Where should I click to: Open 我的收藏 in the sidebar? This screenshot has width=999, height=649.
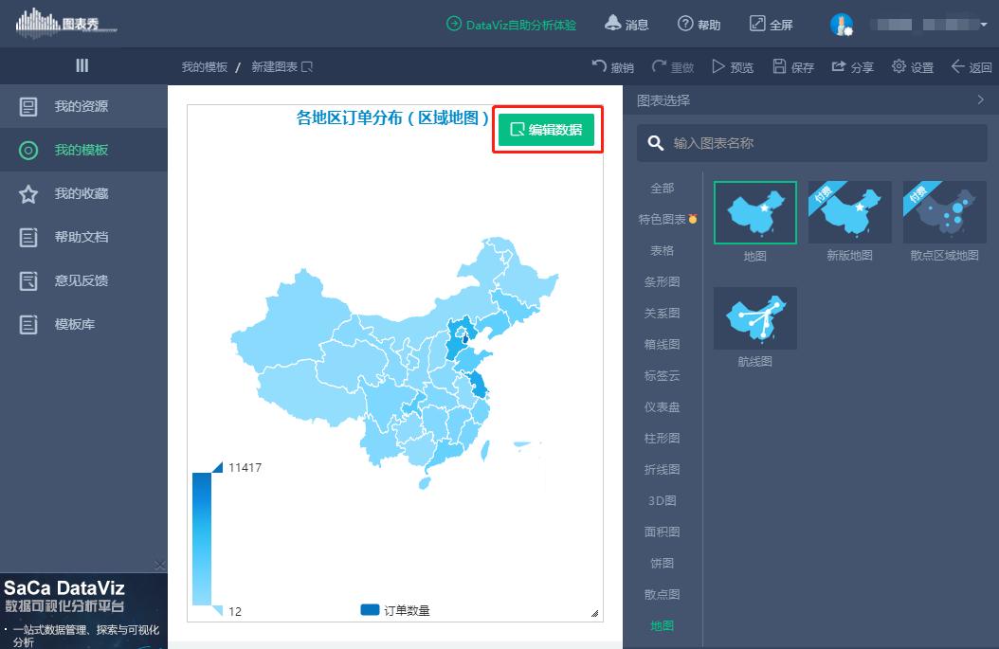[x=81, y=192]
